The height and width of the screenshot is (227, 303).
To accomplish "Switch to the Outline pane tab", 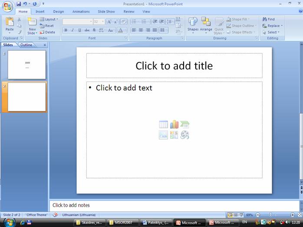I will click(26, 45).
